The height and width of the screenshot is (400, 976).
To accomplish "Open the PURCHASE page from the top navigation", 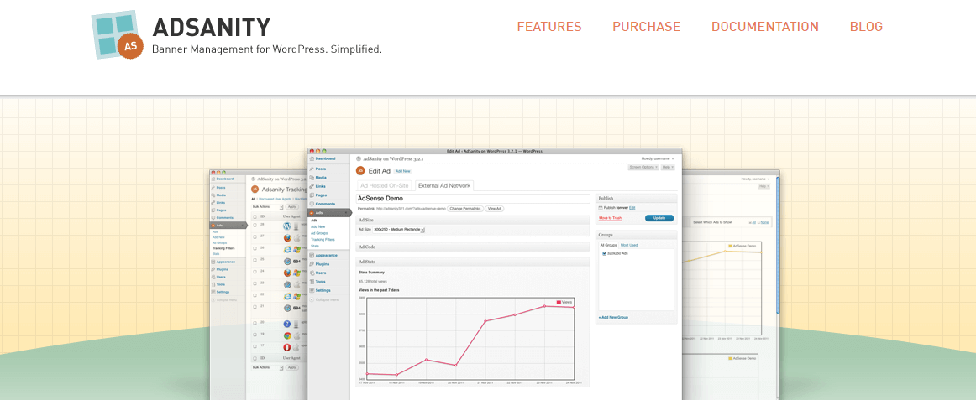I will tap(646, 27).
